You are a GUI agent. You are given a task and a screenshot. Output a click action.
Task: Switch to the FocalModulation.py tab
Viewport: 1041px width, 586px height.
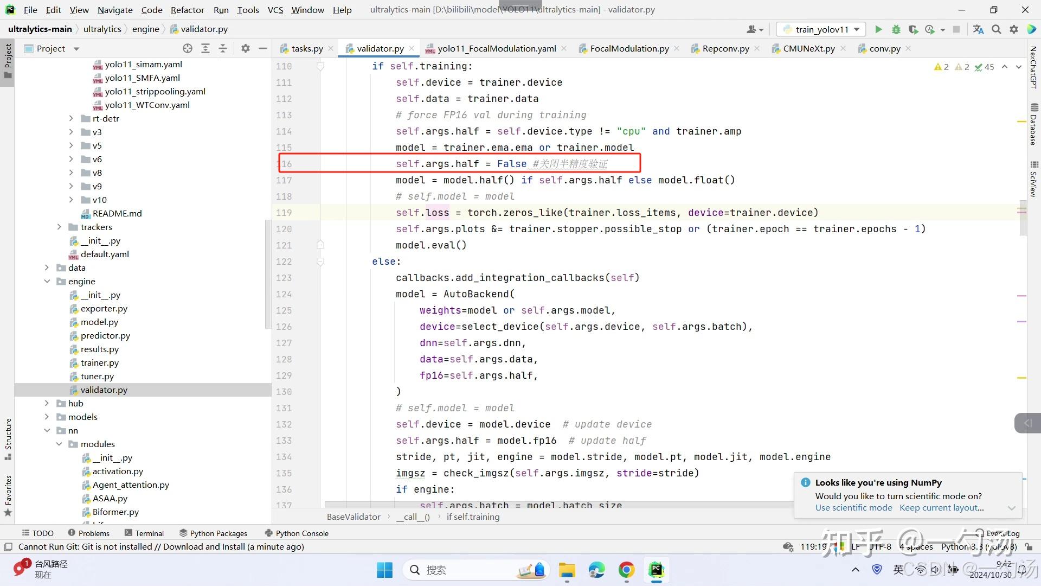tap(629, 48)
